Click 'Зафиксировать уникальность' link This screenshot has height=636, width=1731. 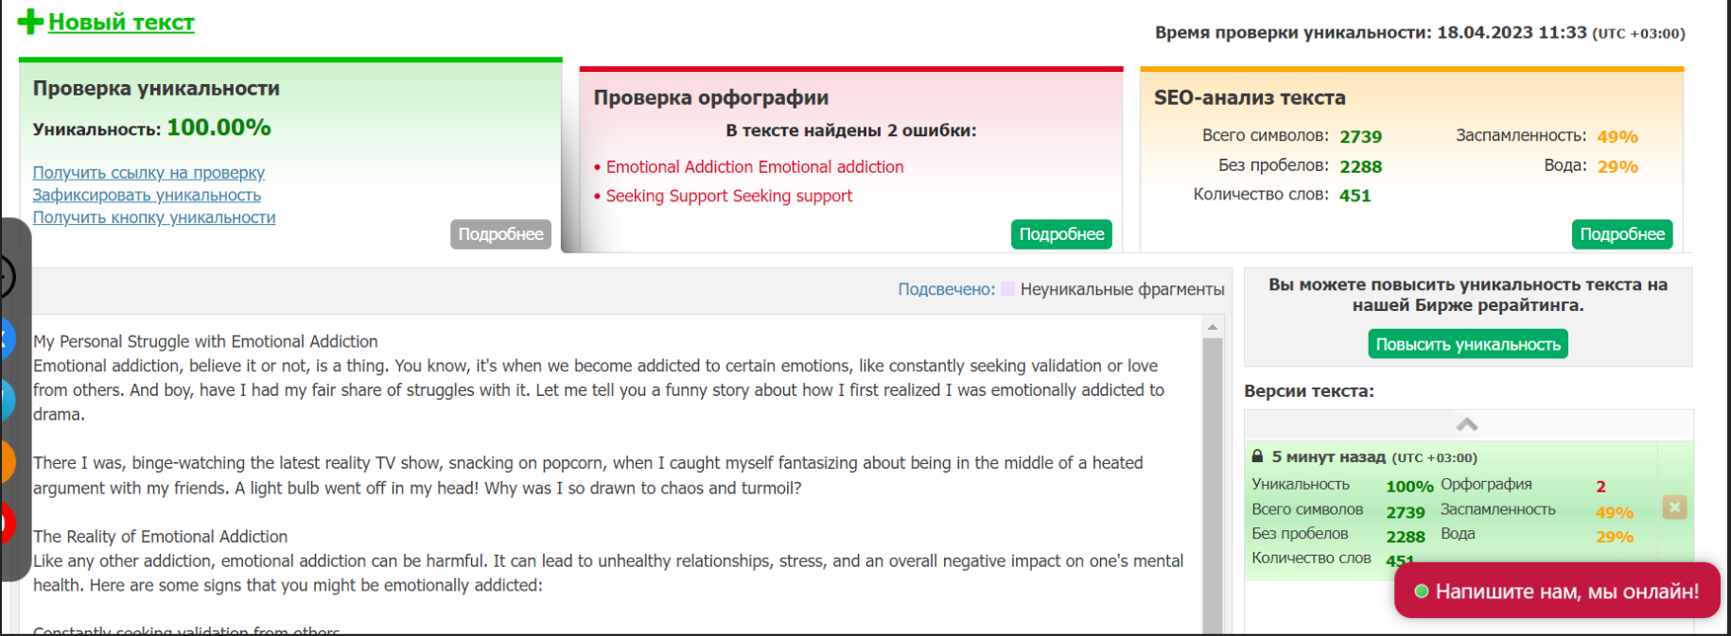pyautogui.click(x=147, y=195)
